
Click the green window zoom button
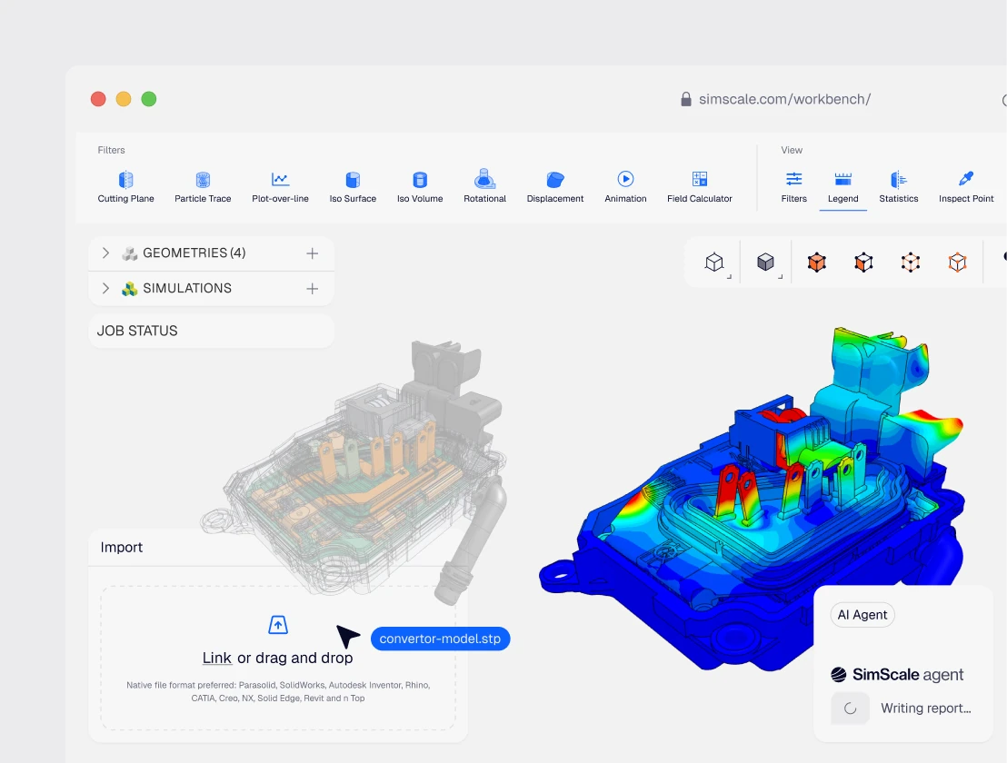149,99
